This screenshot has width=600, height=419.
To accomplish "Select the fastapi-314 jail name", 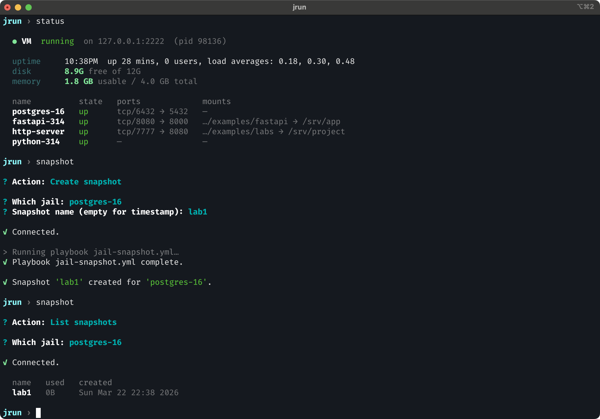I will (x=38, y=122).
